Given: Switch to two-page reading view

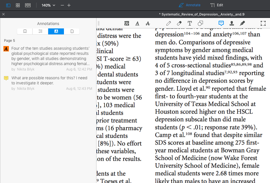Looking at the screenshot, I should click(28, 5).
